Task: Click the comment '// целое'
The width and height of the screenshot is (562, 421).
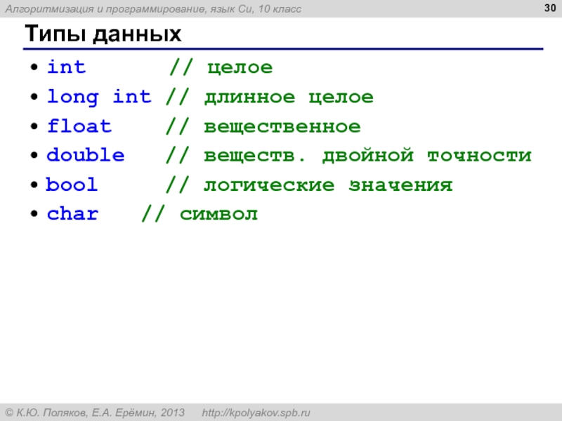Action: [221, 67]
